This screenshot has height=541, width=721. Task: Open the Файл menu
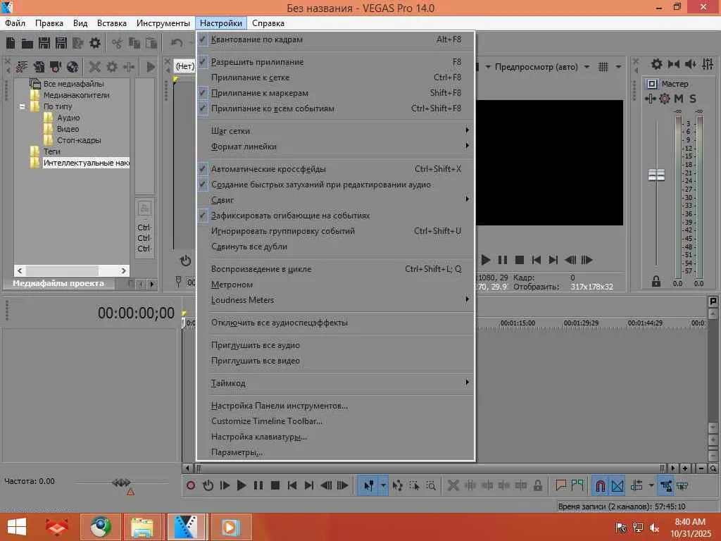coord(15,23)
